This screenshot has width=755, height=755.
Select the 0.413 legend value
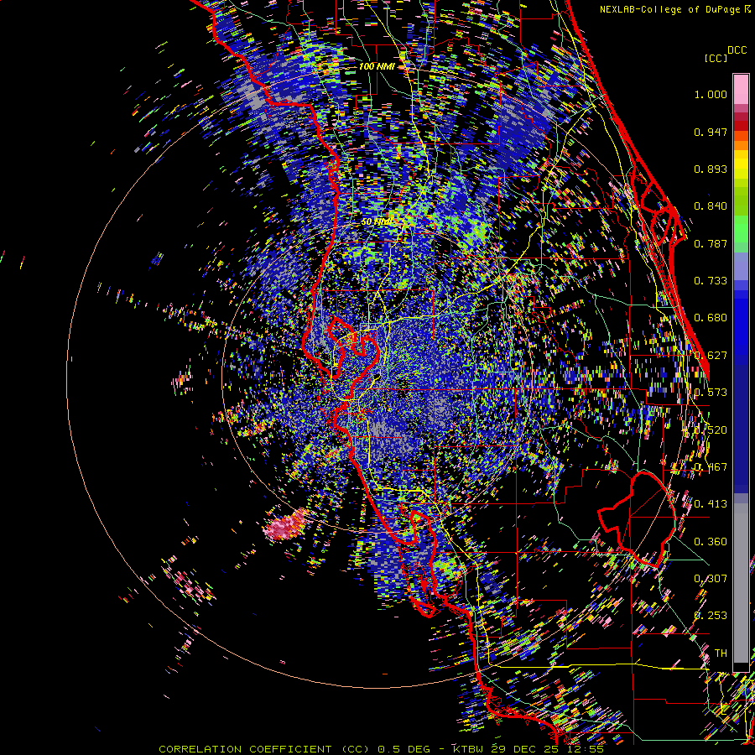coord(711,504)
